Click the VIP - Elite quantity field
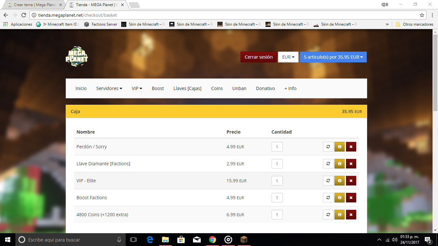 [277, 181]
